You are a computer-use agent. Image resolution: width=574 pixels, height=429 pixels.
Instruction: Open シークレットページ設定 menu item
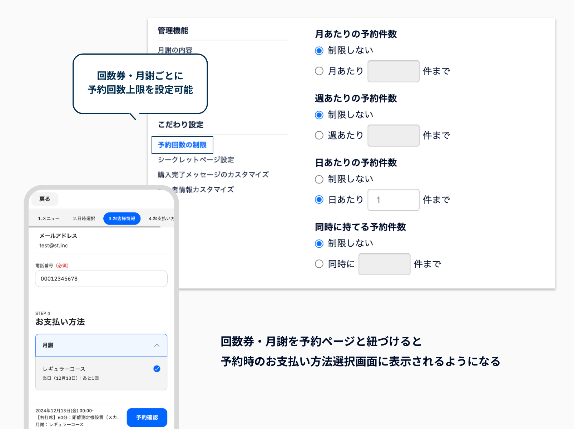196,160
